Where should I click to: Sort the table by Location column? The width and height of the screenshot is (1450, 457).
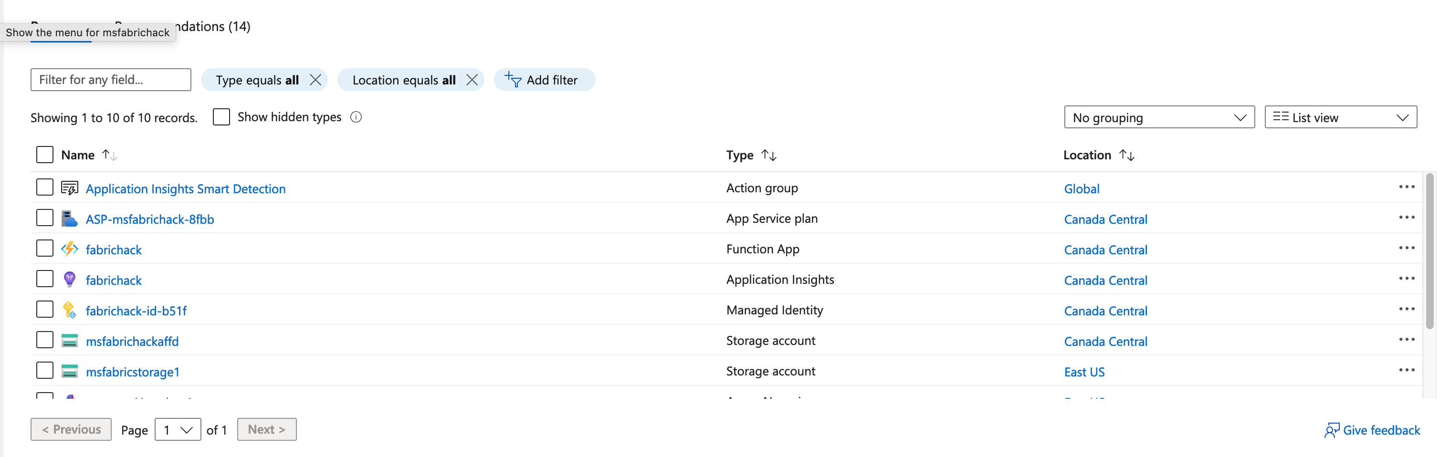(1127, 156)
